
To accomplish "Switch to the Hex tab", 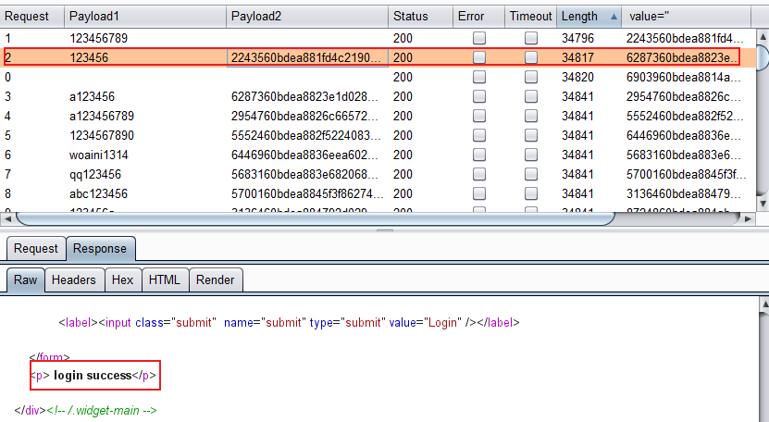I will coord(122,279).
